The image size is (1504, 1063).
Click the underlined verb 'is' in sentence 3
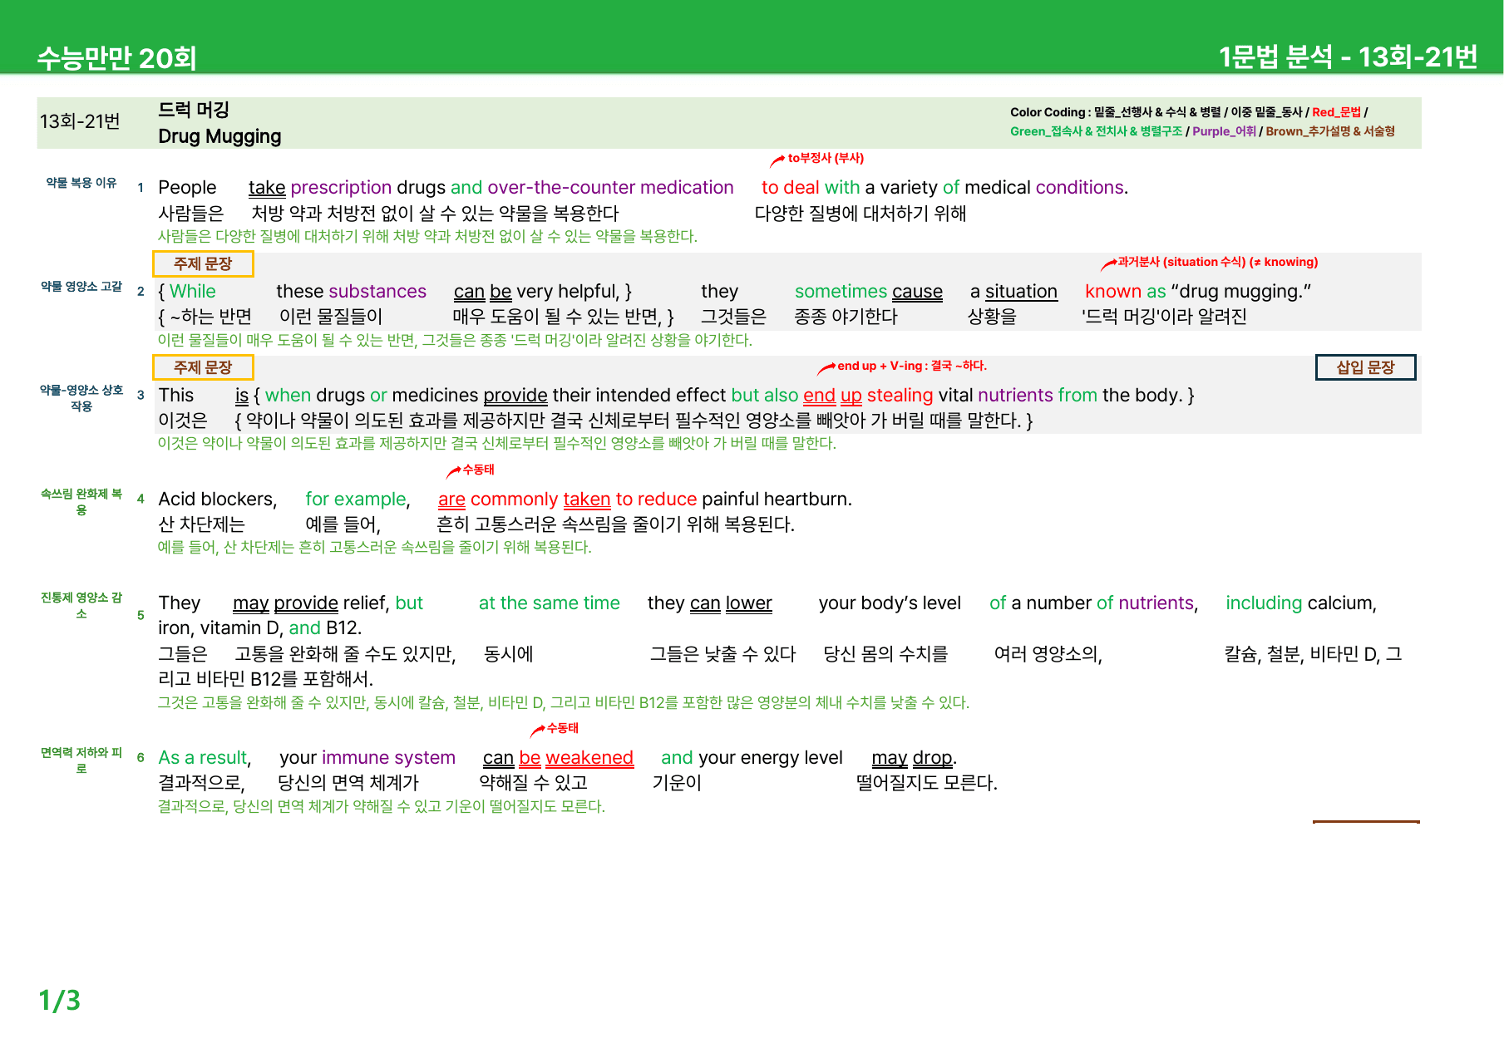pyautogui.click(x=242, y=396)
